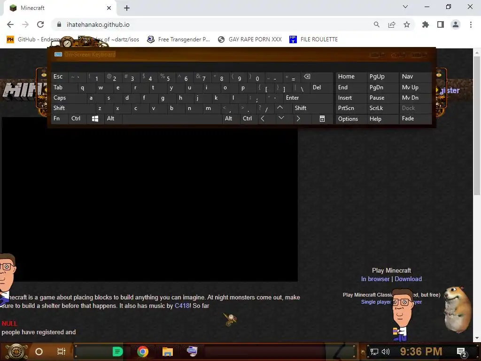
Task: Click the up arrow key on on-screen keyboard
Action: pos(280,108)
